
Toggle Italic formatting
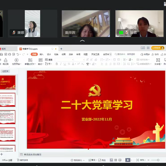[x=61, y=64]
